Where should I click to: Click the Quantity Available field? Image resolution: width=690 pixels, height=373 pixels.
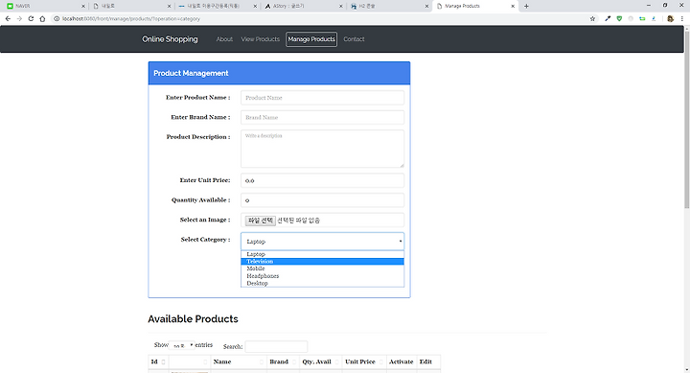(x=323, y=200)
